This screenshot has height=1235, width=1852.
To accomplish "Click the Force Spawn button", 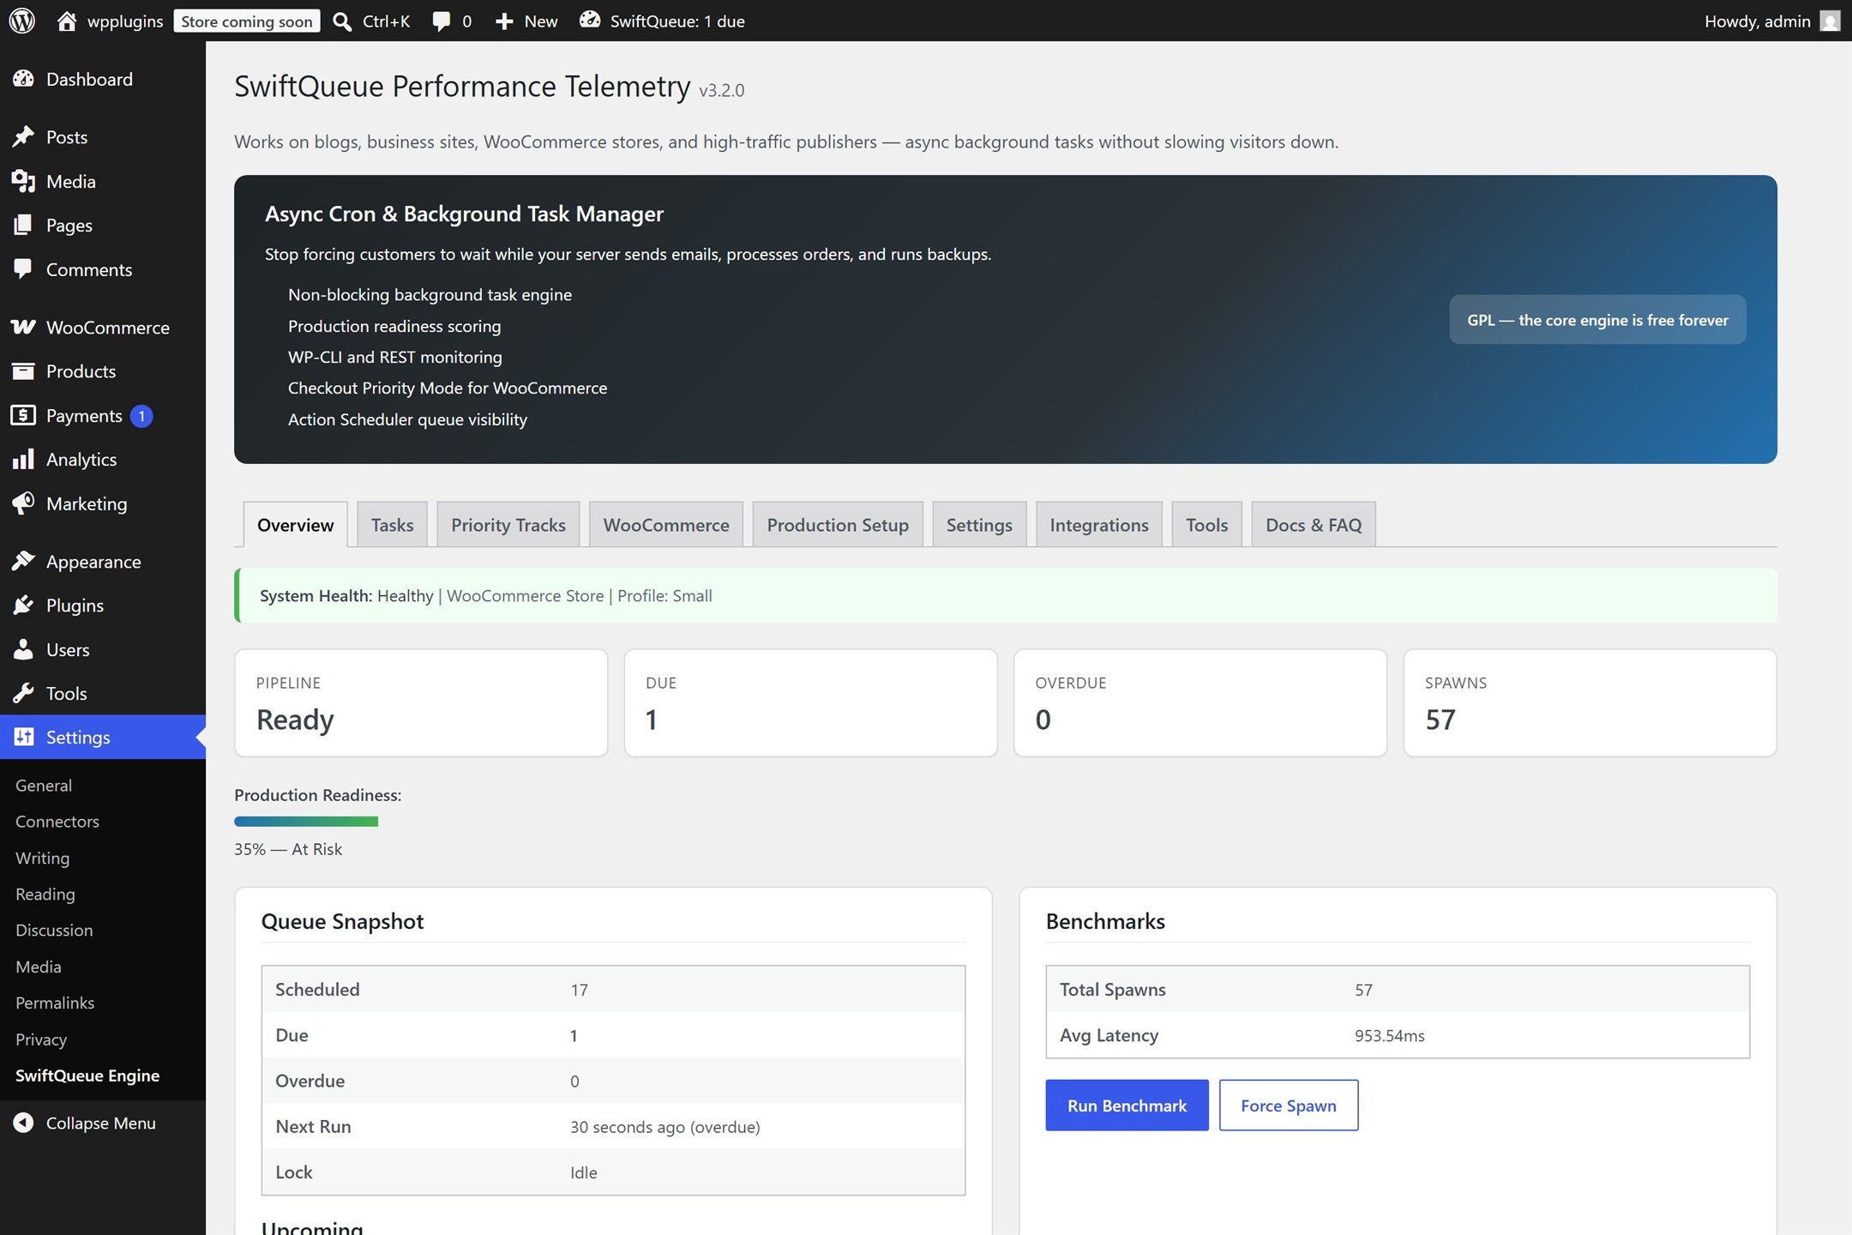I will click(x=1288, y=1105).
